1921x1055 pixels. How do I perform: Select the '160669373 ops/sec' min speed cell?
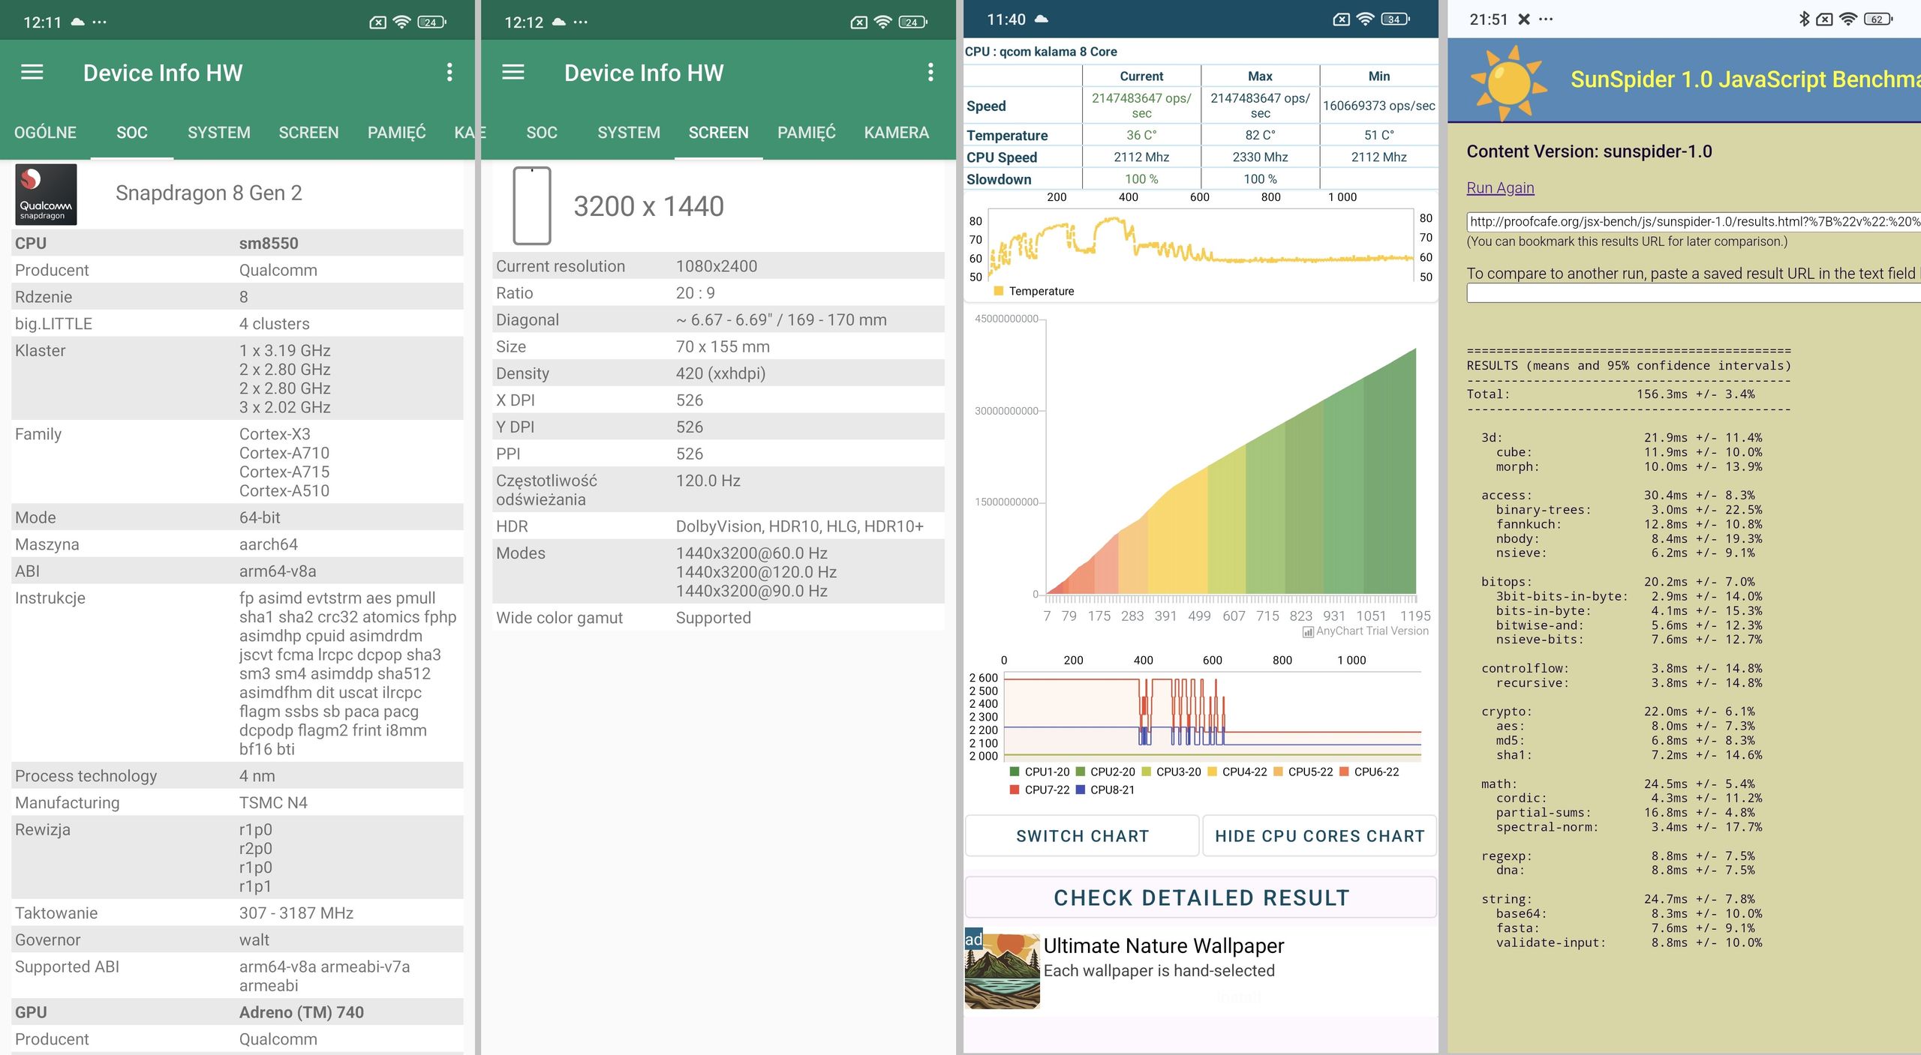coord(1379,106)
